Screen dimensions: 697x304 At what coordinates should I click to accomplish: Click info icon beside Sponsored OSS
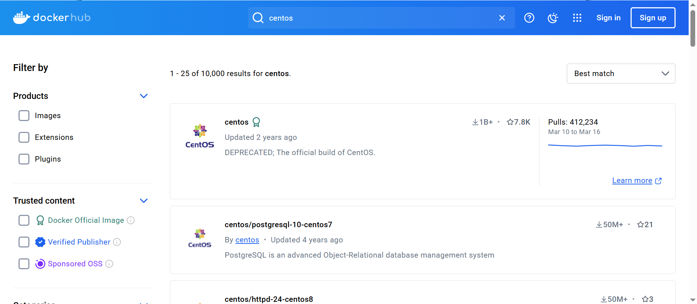(x=109, y=264)
